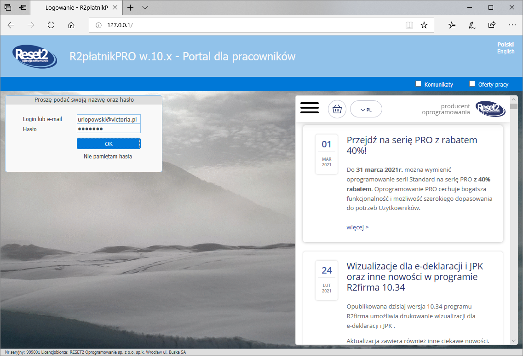523x356 pixels.
Task: Click the news panel scrollbar up arrow
Action: point(514,99)
